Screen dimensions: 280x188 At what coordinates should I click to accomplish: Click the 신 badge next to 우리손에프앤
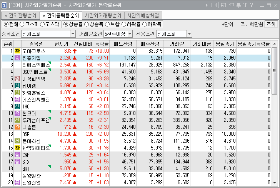click(x=17, y=120)
